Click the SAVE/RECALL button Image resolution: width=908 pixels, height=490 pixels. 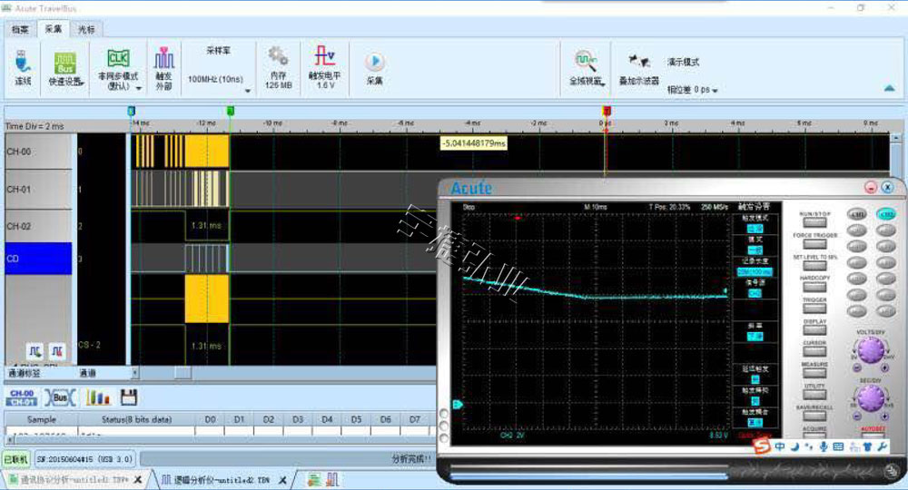[814, 416]
